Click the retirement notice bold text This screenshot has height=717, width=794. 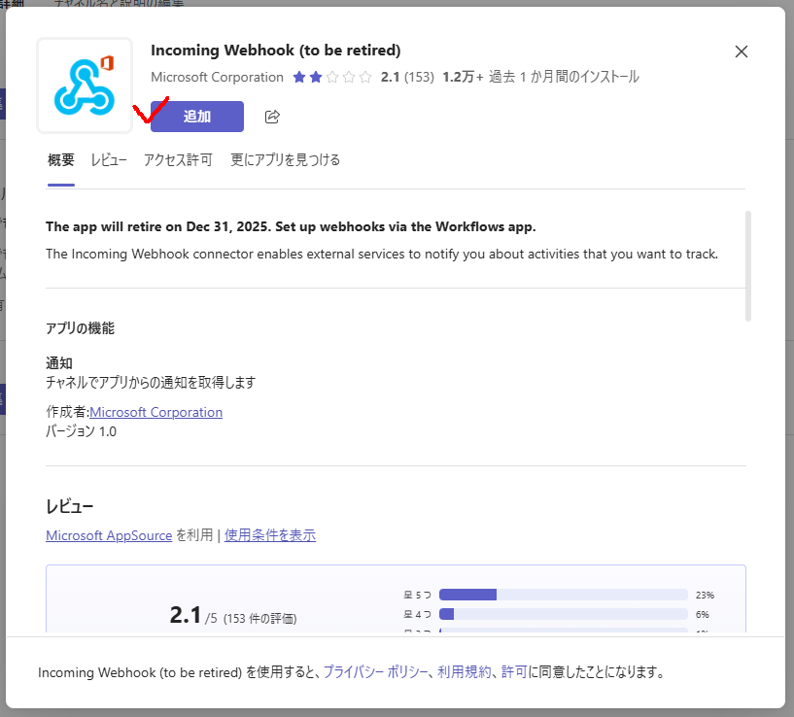coord(291,226)
